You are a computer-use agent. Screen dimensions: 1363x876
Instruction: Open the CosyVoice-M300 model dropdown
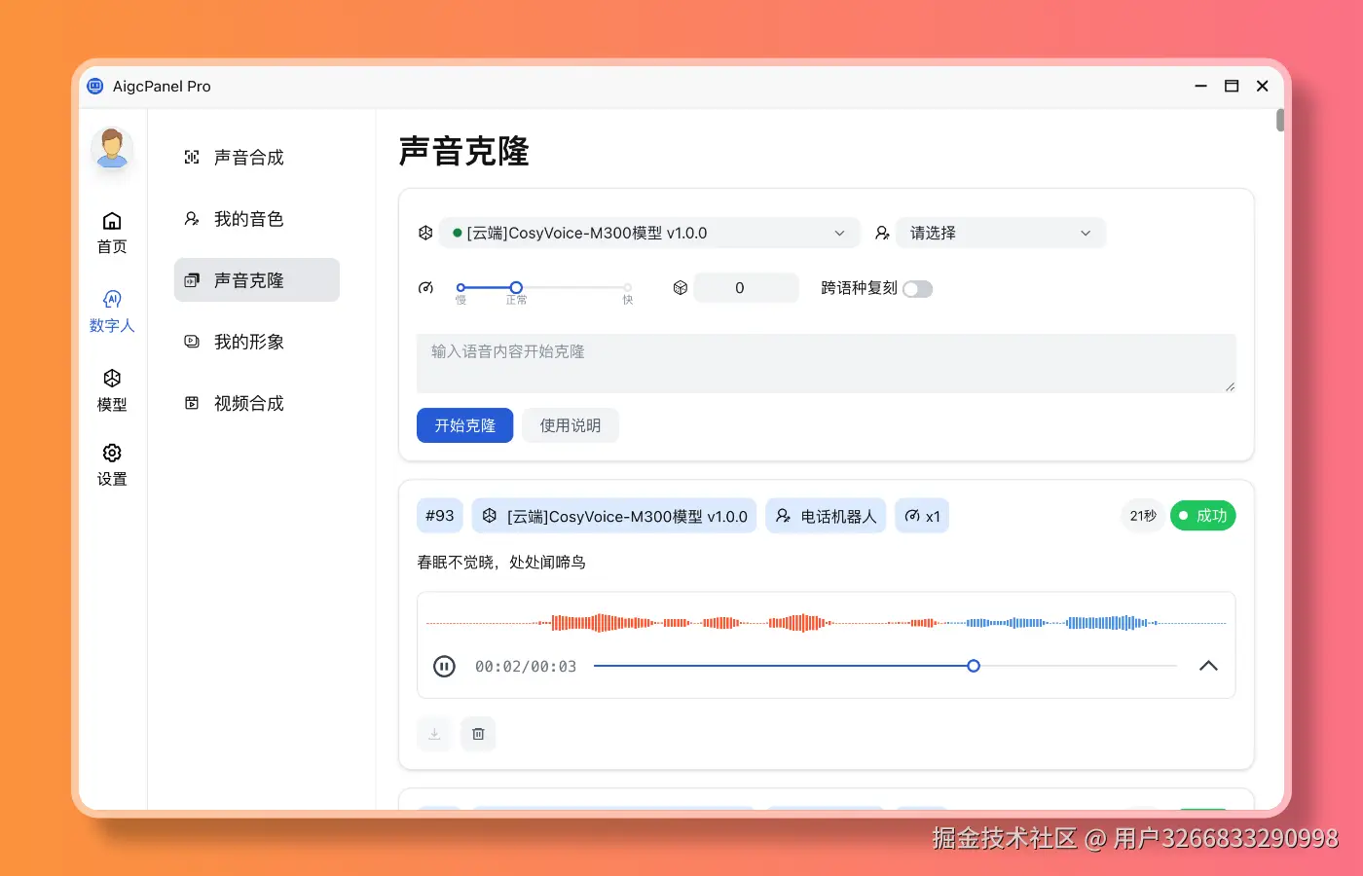(x=648, y=233)
